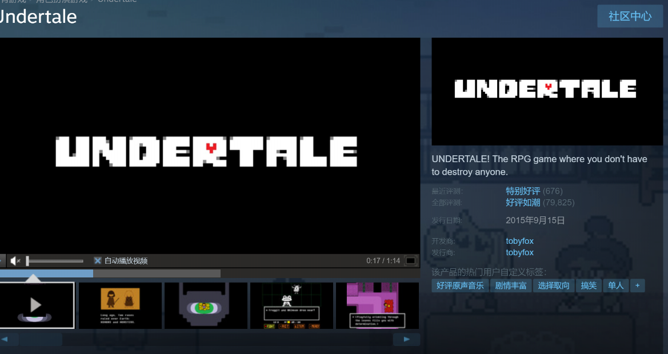Click the "开发商:" label
Screen dimensions: 668x354
pyautogui.click(x=443, y=242)
